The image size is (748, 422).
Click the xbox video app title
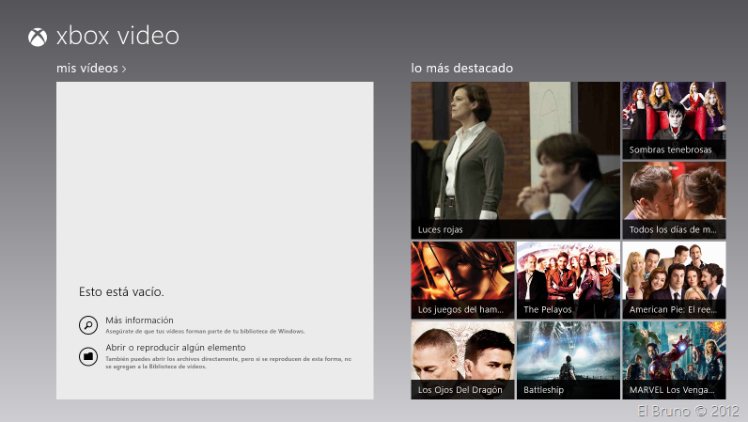click(x=117, y=37)
